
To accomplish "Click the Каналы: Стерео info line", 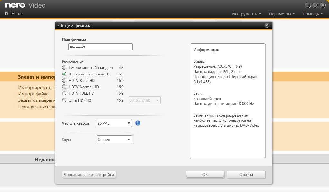I will coord(207,99).
